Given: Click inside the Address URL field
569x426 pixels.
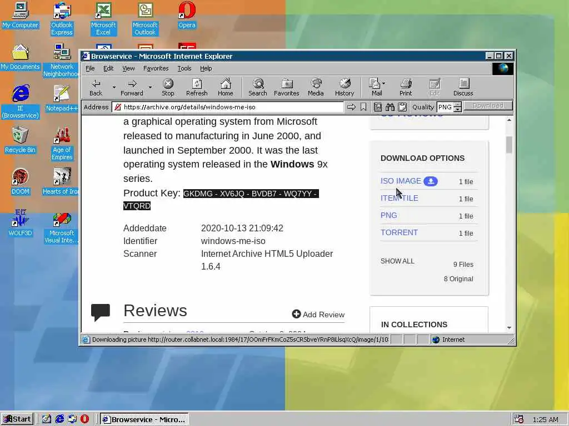Looking at the screenshot, I should coord(227,107).
